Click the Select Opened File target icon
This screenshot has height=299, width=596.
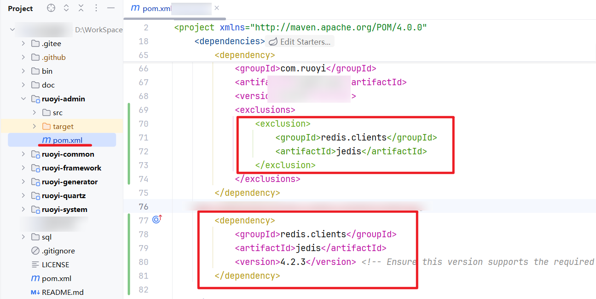click(x=51, y=8)
